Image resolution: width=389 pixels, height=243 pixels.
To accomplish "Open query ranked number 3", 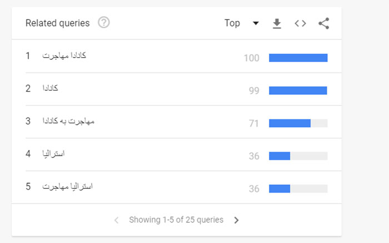I will coord(68,121).
